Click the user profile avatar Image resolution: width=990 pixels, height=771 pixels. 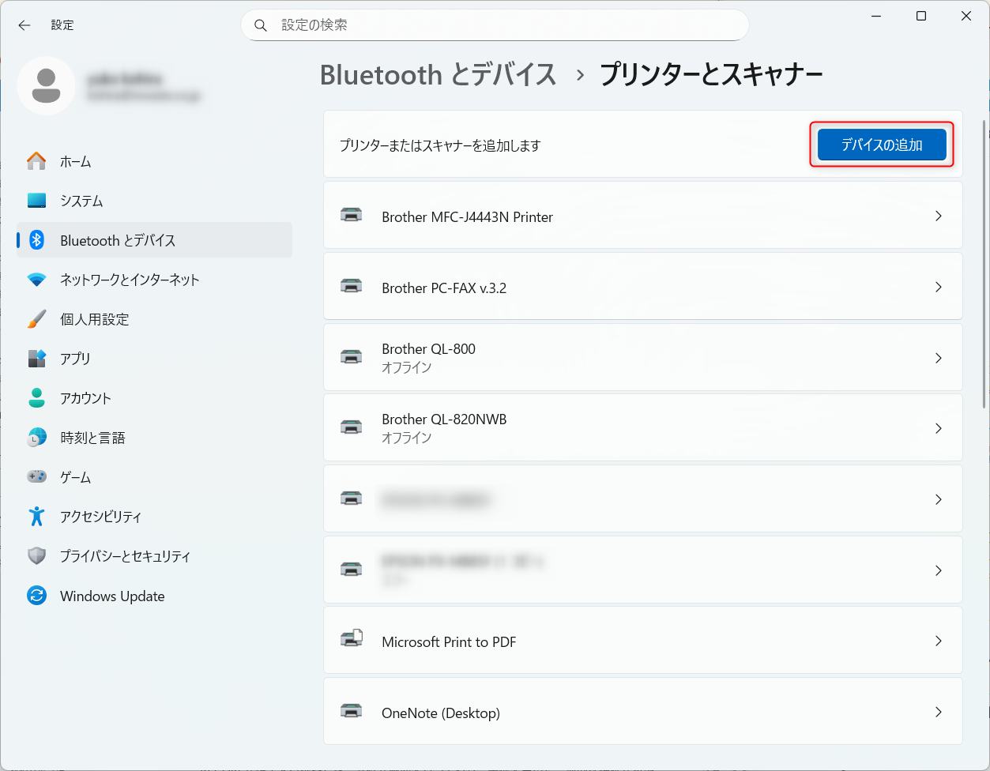(x=47, y=85)
